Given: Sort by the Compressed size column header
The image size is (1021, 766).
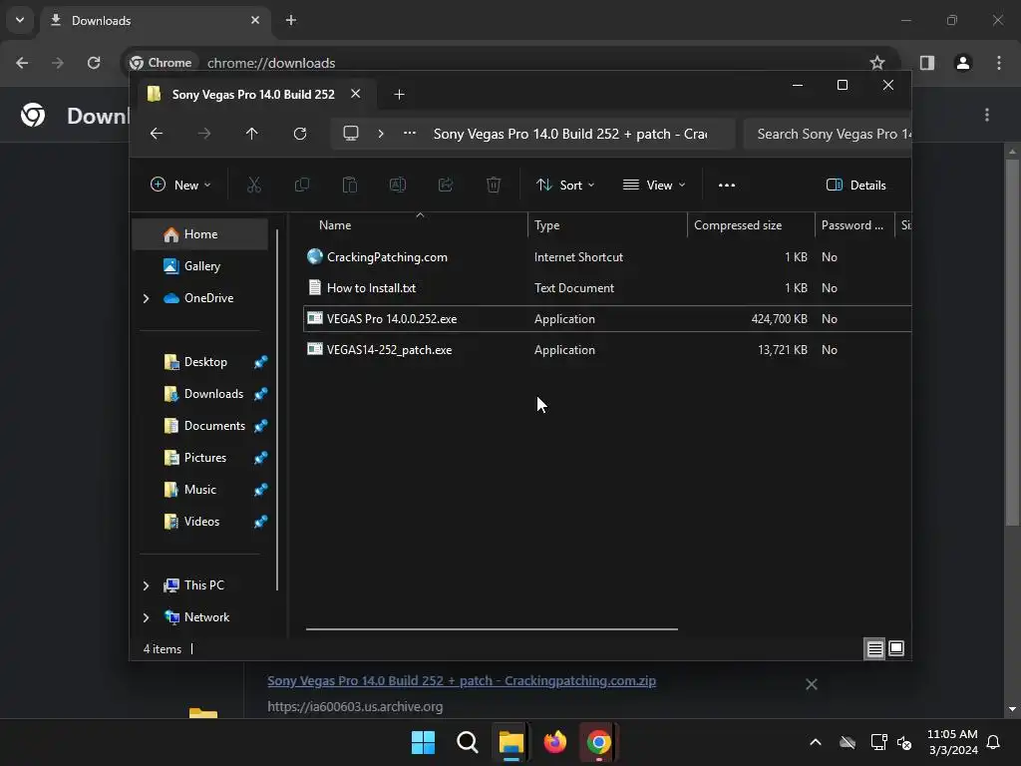Looking at the screenshot, I should point(751,225).
